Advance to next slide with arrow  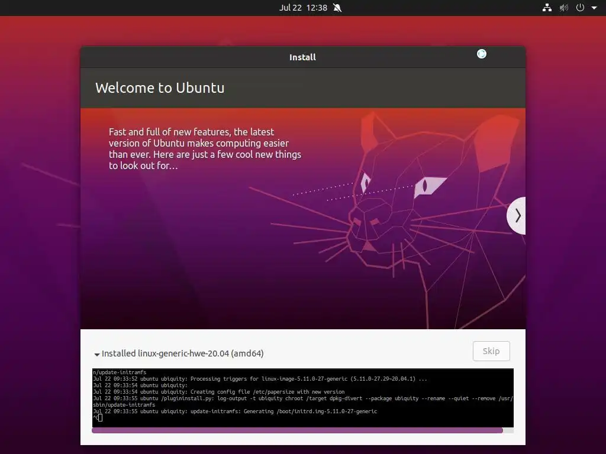pyautogui.click(x=517, y=215)
